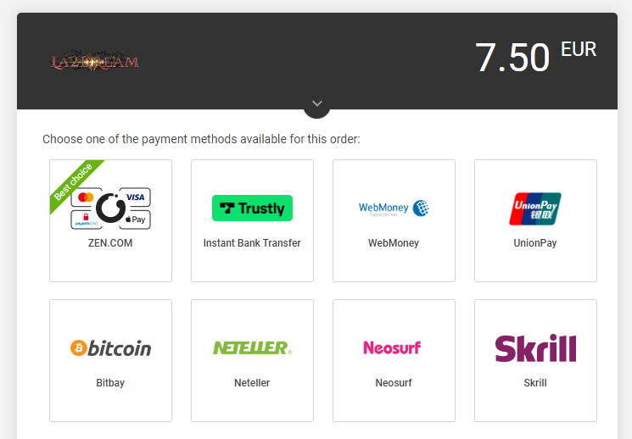Select the bitcoin logo
Viewport: 632px width, 439px height.
111,348
